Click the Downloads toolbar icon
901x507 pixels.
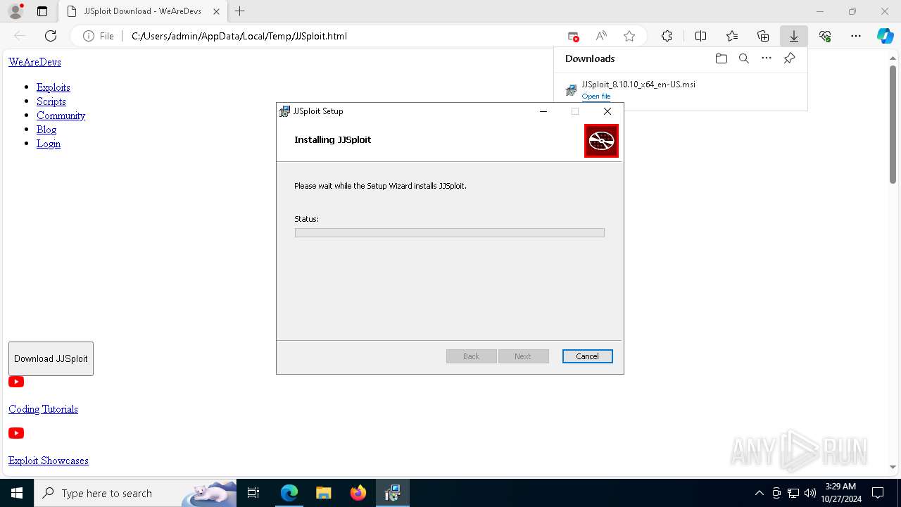pos(793,36)
